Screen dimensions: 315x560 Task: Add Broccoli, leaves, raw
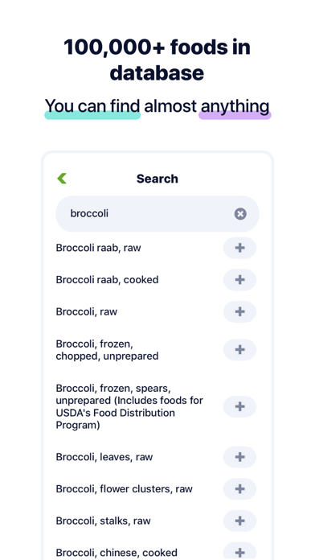pos(239,457)
